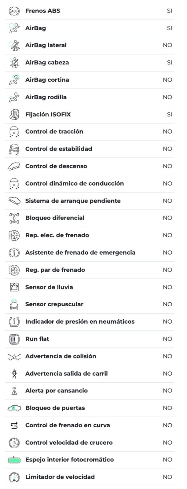Click the ISOFIX child seat icon
This screenshot has width=187, height=489.
coord(14,115)
